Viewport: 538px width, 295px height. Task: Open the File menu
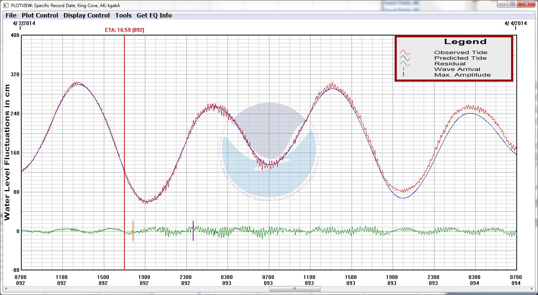click(11, 15)
